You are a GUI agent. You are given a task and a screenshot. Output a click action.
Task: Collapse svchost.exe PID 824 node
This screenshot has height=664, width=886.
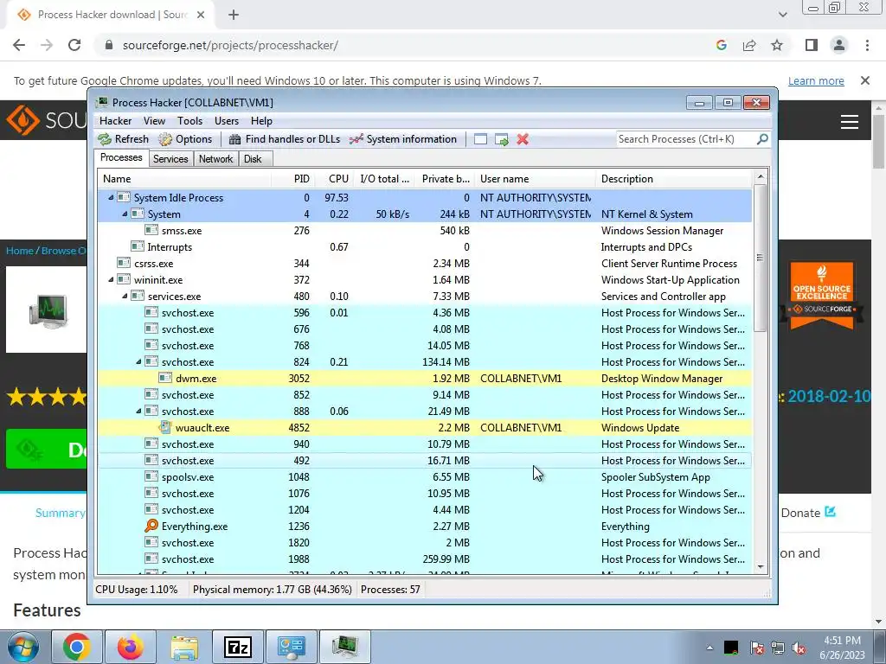point(139,362)
